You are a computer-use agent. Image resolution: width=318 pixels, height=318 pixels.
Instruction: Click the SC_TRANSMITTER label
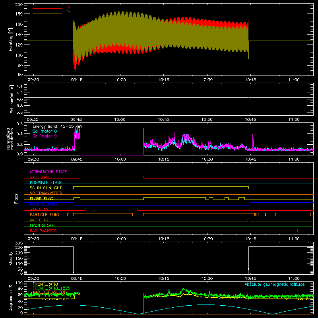(46, 193)
